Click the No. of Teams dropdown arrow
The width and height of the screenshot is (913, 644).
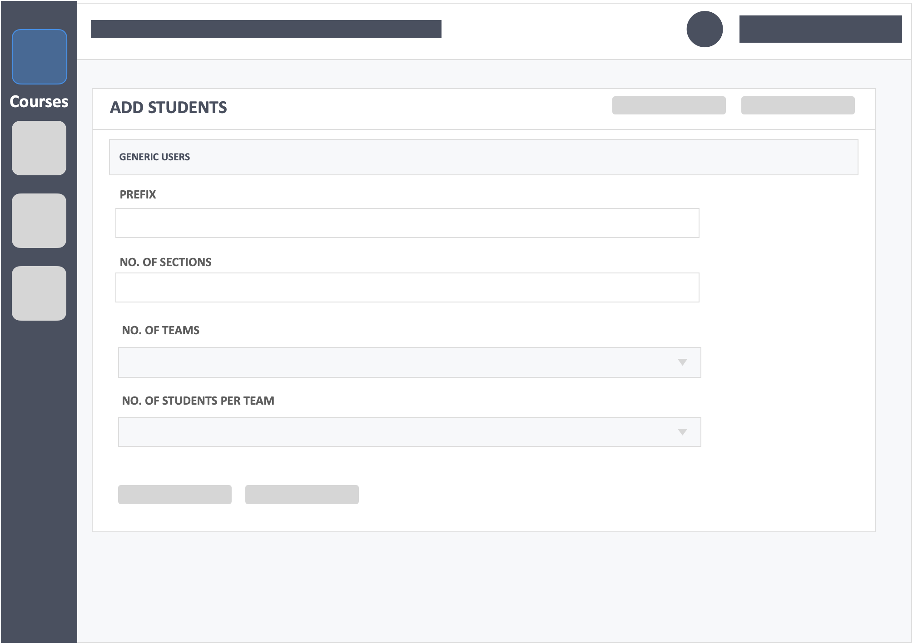[x=682, y=362]
